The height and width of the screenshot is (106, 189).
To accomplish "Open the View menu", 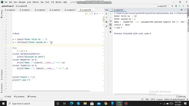I will click(x=15, y=2).
